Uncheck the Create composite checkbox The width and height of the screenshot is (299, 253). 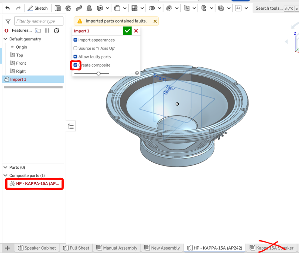click(x=75, y=65)
